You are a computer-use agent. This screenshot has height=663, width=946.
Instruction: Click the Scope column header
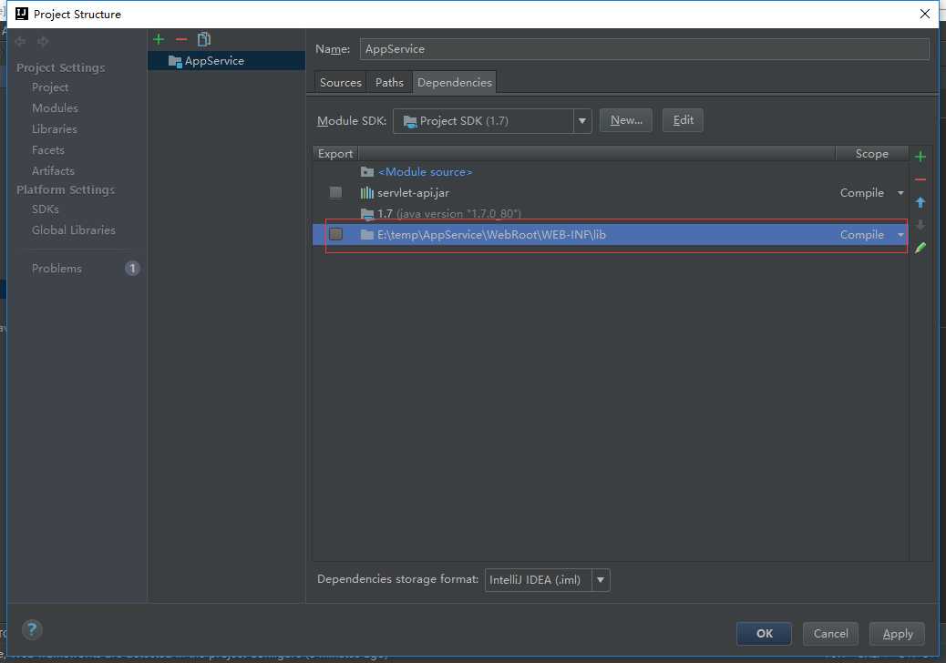point(872,154)
